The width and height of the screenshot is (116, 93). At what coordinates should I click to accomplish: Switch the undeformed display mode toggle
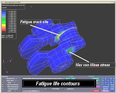(3, 89)
